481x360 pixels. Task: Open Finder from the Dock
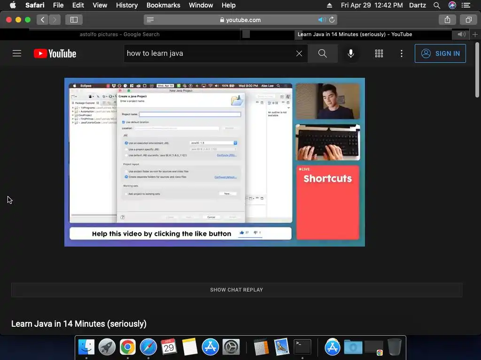(x=86, y=347)
